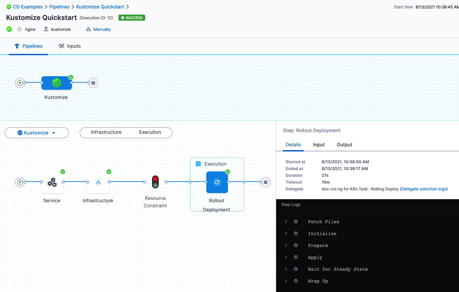459x292 pixels.
Task: Click the Resource Constraint traffic light icon
Action: coord(155,182)
